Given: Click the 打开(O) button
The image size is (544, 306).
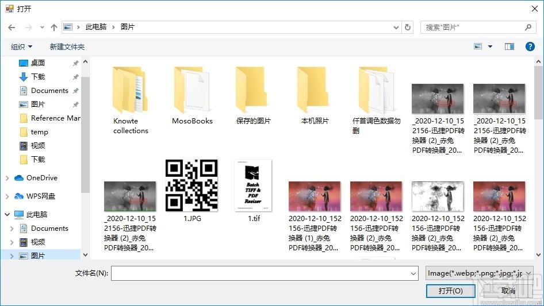Looking at the screenshot, I should coord(450,290).
